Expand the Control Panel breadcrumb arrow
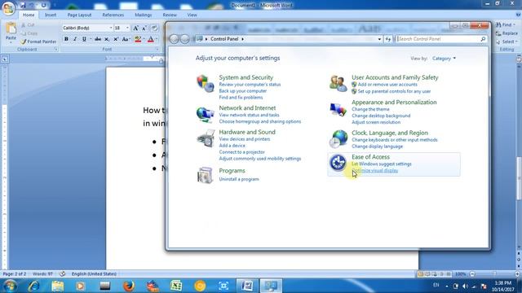 pyautogui.click(x=243, y=39)
